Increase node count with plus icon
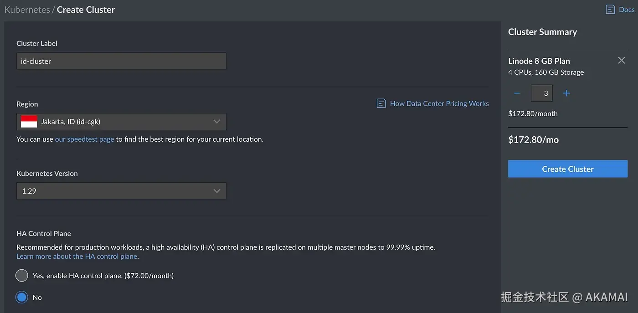 (x=566, y=93)
